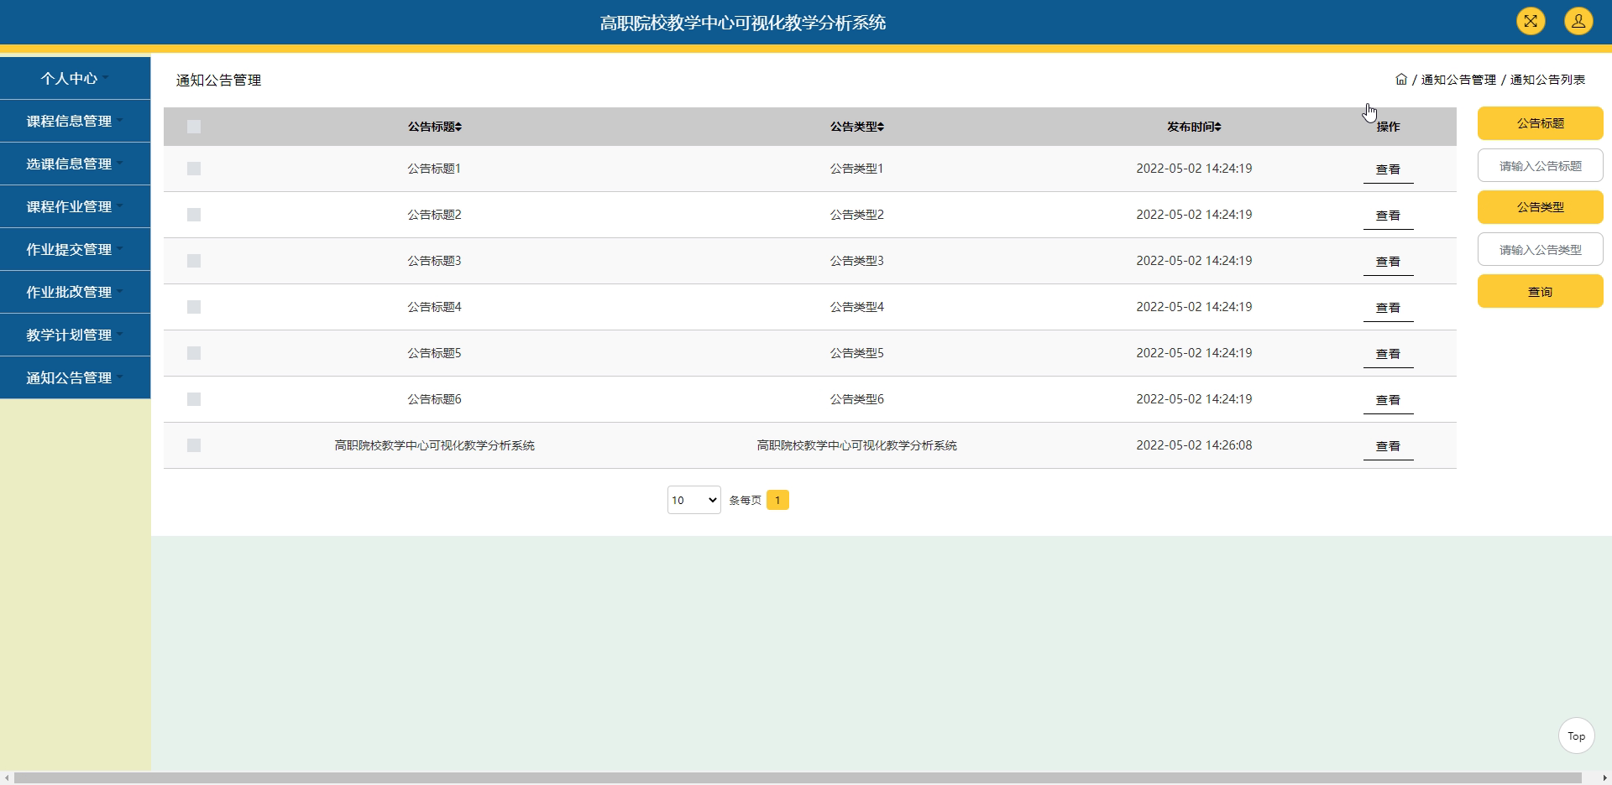This screenshot has height=785, width=1612.
Task: Expand the 作业提交管理 sidebar menu
Action: click(x=75, y=249)
